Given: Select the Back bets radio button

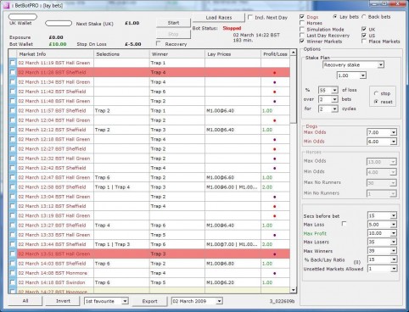Looking at the screenshot, I should [x=364, y=17].
